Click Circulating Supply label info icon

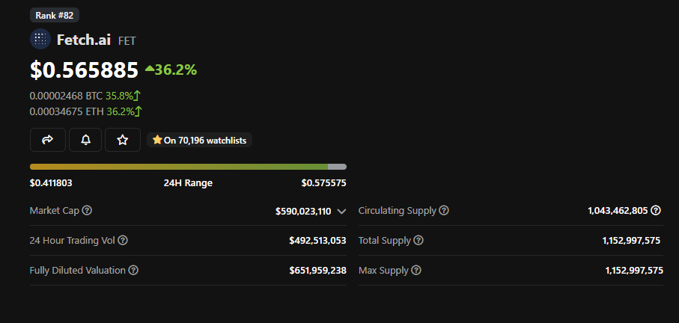point(444,211)
